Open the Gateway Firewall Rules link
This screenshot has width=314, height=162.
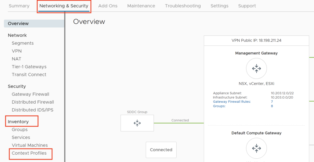(x=232, y=101)
